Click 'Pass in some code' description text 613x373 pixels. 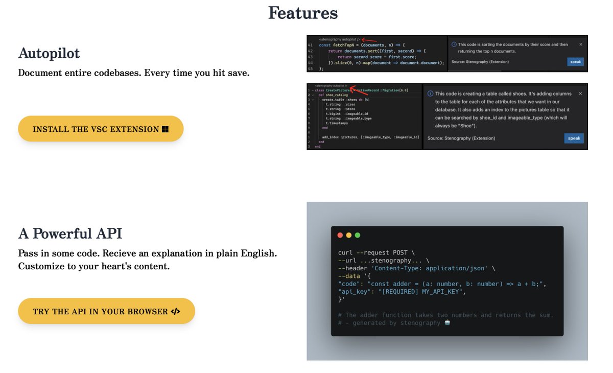tap(148, 253)
